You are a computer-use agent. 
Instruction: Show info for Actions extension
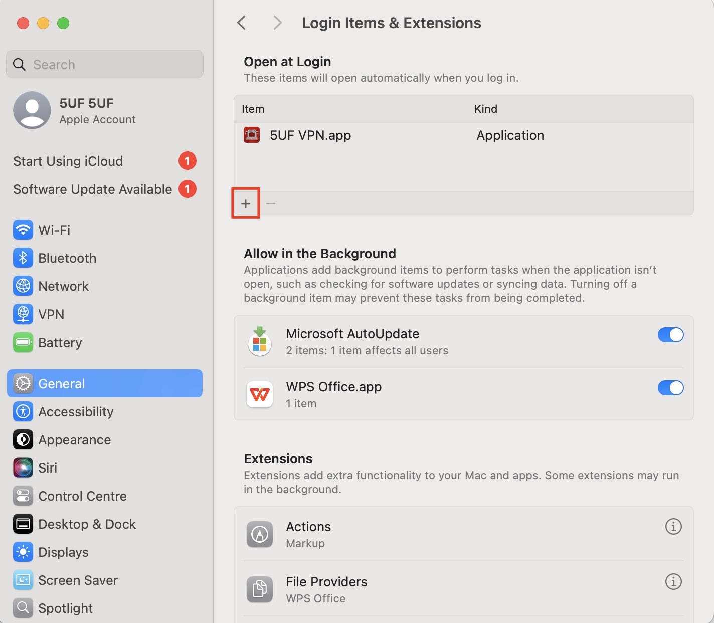pyautogui.click(x=673, y=527)
